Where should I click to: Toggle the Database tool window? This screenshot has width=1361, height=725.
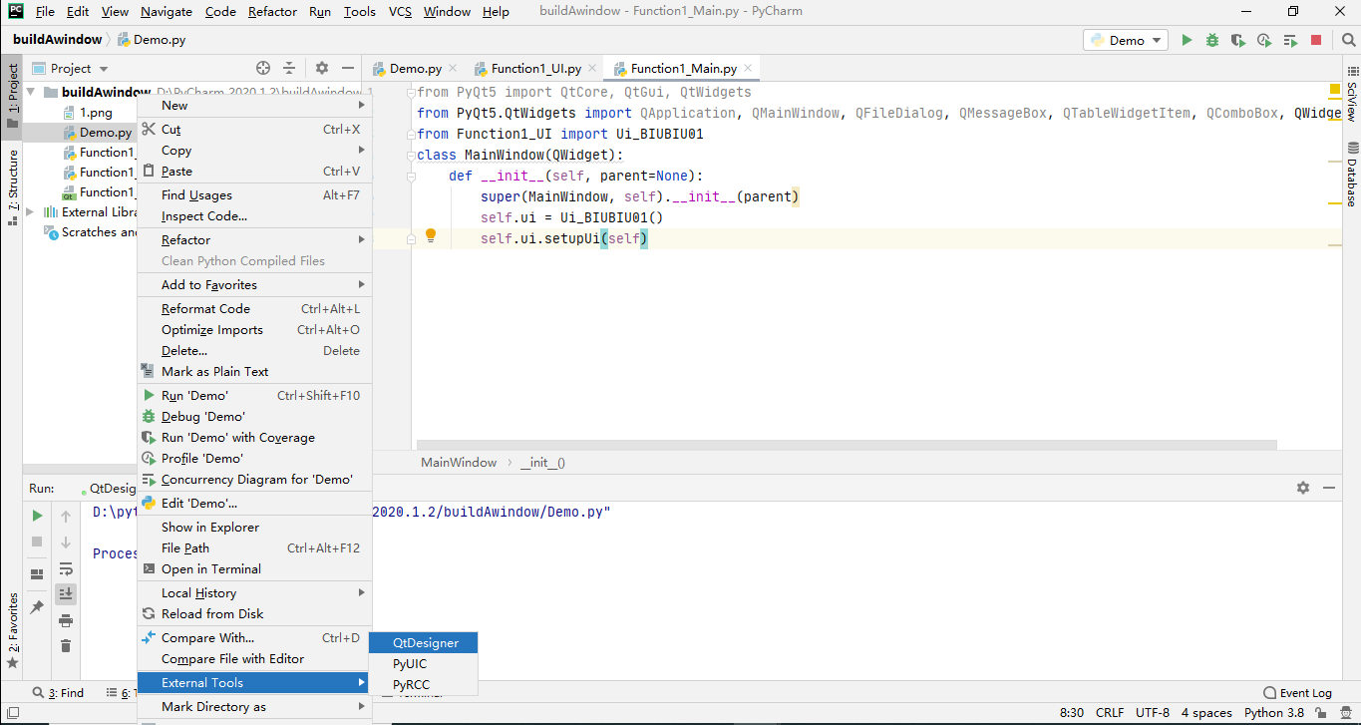coord(1351,174)
